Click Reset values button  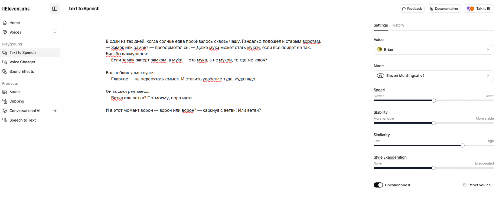[477, 185]
